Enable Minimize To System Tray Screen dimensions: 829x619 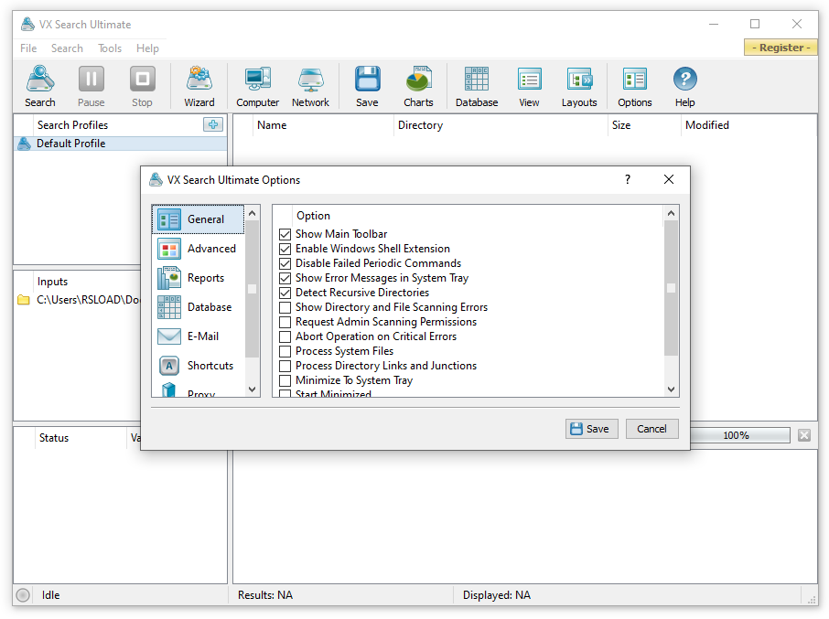pos(285,380)
